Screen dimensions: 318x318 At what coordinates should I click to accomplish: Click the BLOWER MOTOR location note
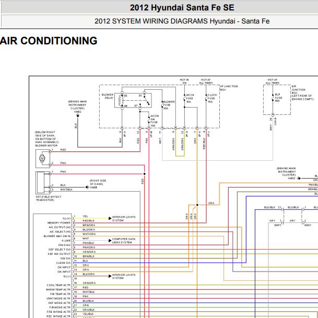[47, 139]
